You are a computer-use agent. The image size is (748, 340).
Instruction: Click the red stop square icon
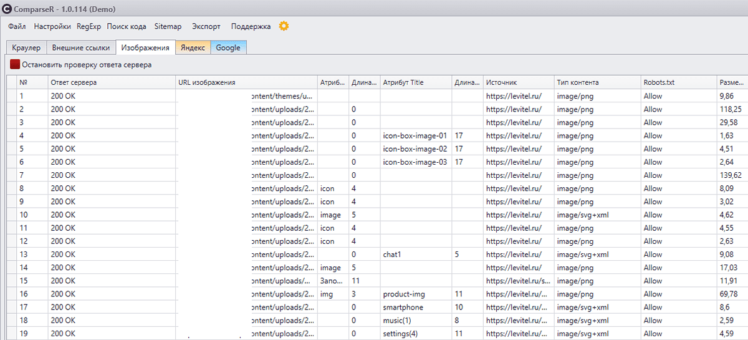point(15,64)
